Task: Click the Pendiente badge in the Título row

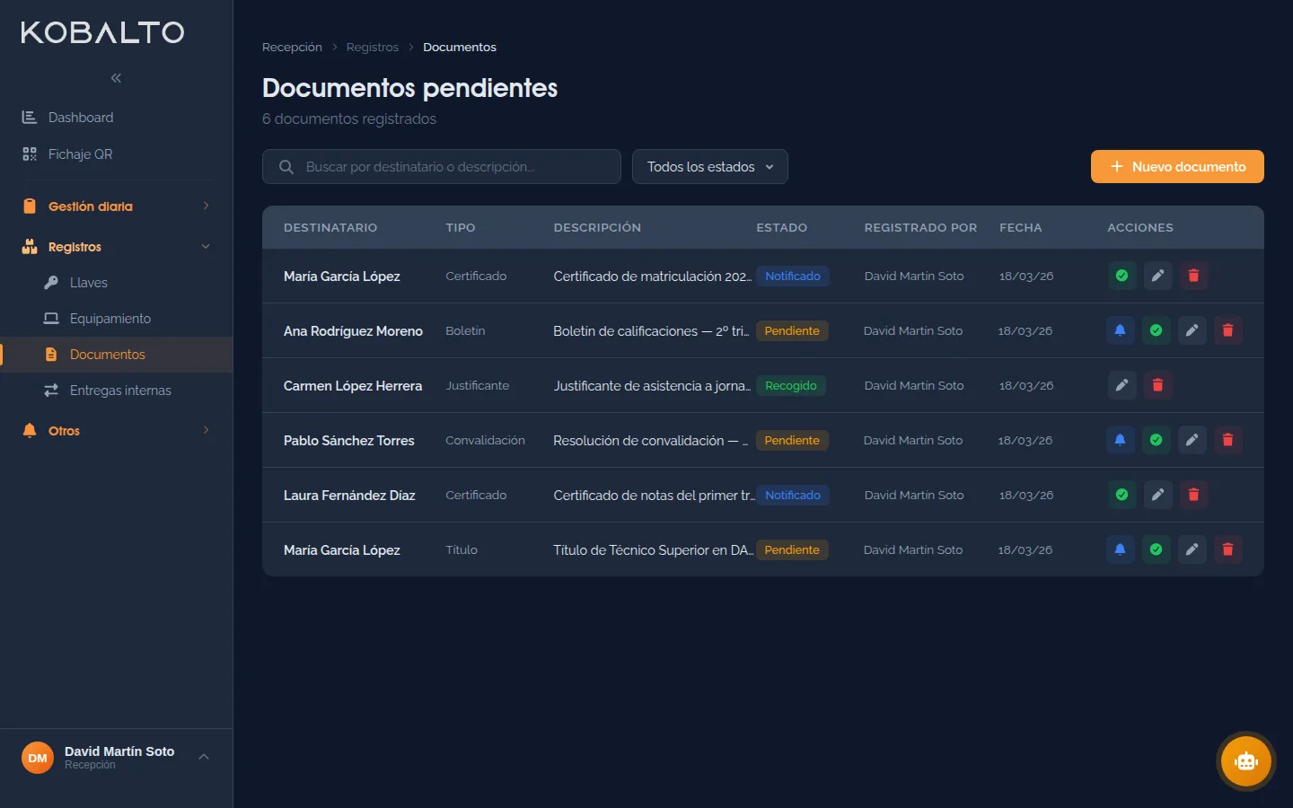Action: click(x=792, y=550)
